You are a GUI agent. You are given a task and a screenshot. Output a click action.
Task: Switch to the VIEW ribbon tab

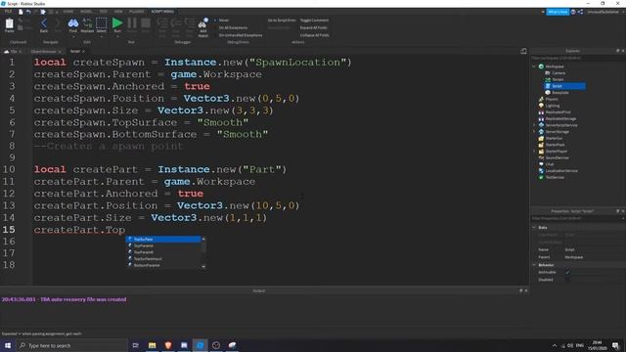coord(118,12)
